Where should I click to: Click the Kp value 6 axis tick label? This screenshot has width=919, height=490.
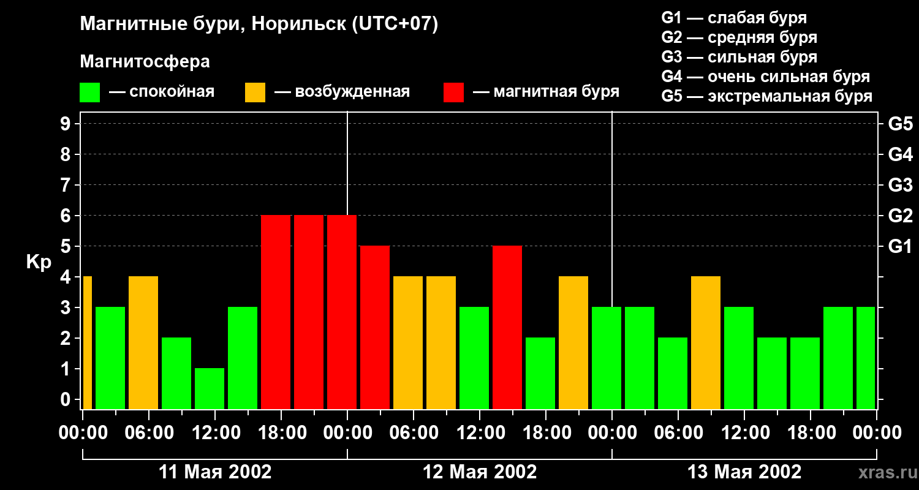point(67,216)
